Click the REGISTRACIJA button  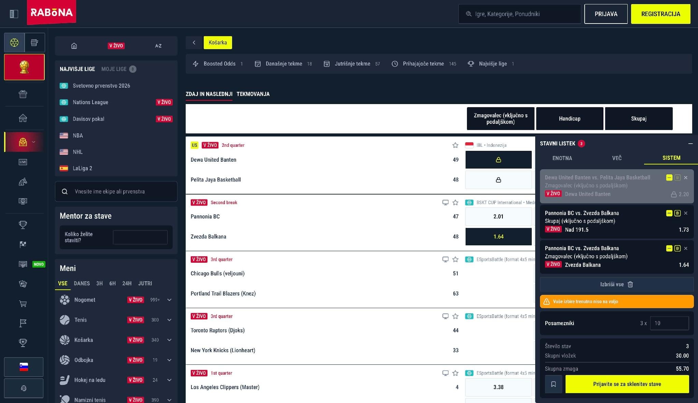[660, 14]
